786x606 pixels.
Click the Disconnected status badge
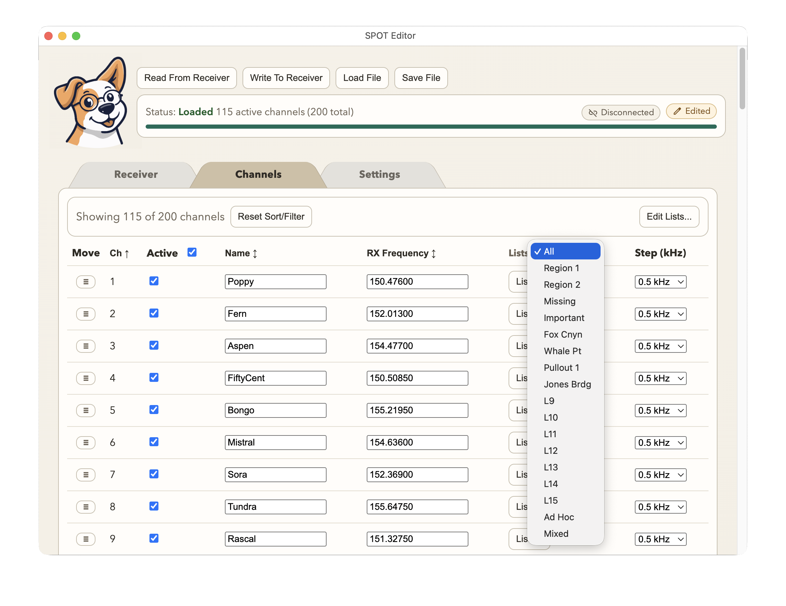pyautogui.click(x=620, y=112)
